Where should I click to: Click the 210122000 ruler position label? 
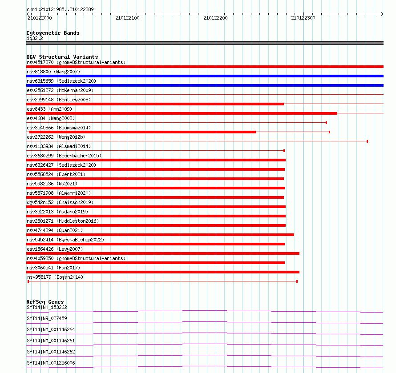pyautogui.click(x=40, y=18)
